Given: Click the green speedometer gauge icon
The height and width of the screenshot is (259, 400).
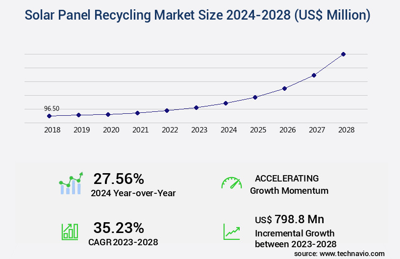Looking at the screenshot, I should (x=231, y=183).
